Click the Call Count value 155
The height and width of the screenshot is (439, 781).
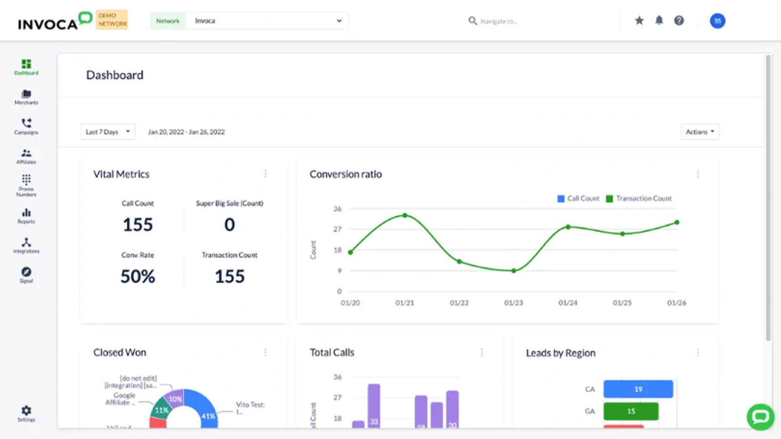coord(138,225)
